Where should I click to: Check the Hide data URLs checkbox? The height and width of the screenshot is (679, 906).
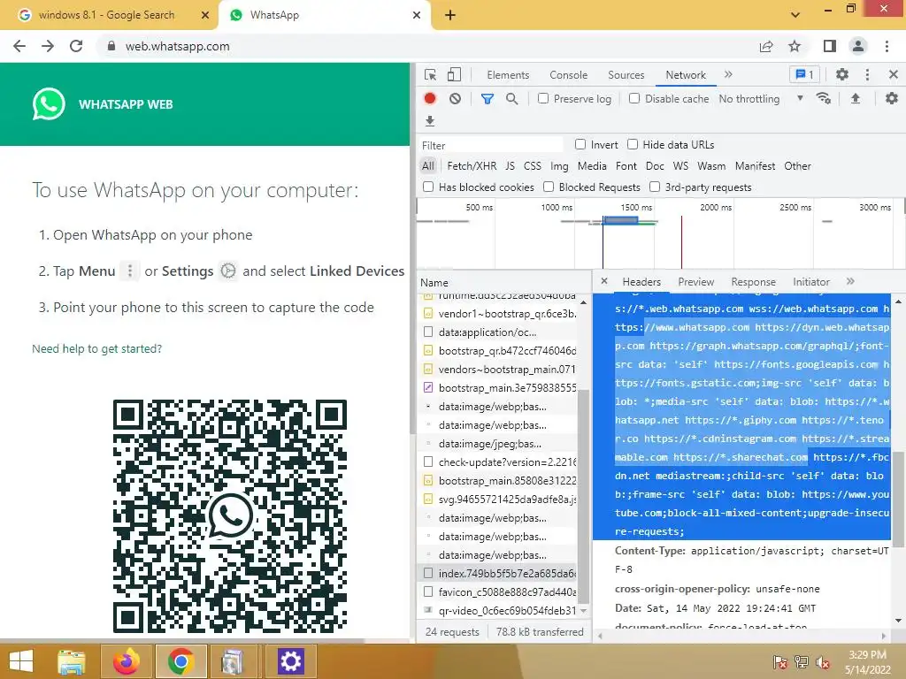point(633,144)
